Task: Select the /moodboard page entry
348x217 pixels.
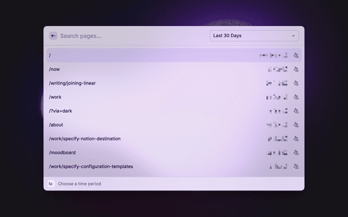Action: pos(61,152)
